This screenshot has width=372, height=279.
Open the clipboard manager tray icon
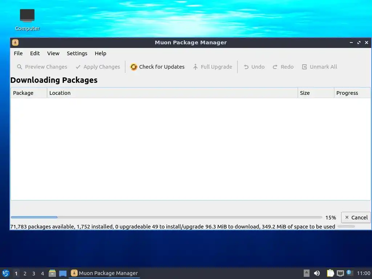pyautogui.click(x=330, y=273)
